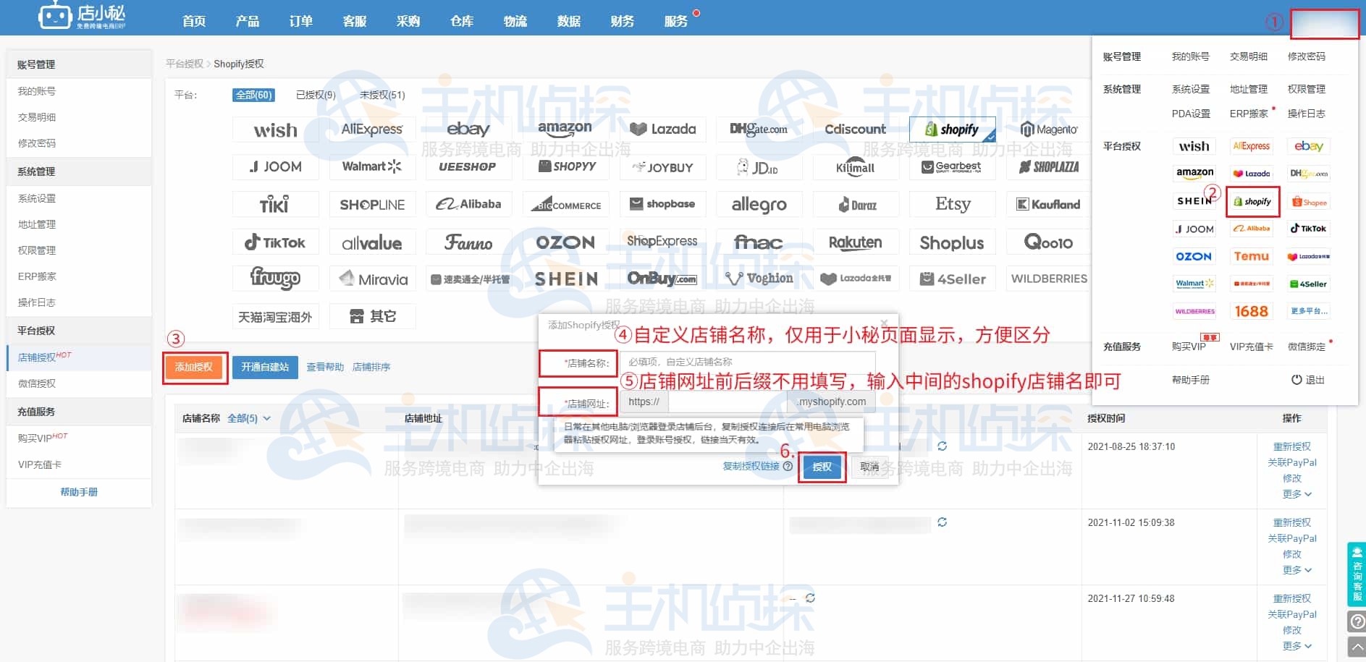Select the JOYBUY platform logo
Screen dimensions: 1366x662
[x=662, y=167]
